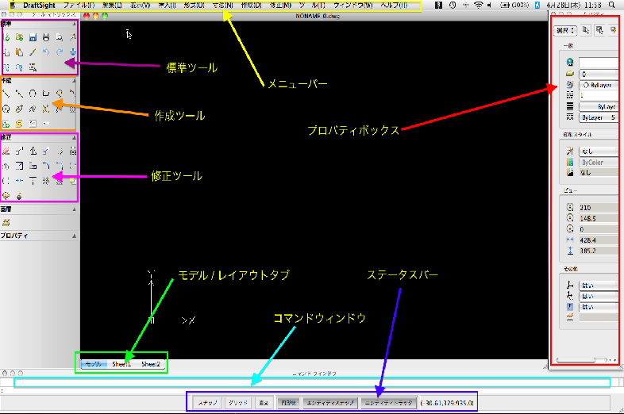This screenshot has height=414, width=624.
Task: Select the Property Painter brush icon
Action: 33,52
